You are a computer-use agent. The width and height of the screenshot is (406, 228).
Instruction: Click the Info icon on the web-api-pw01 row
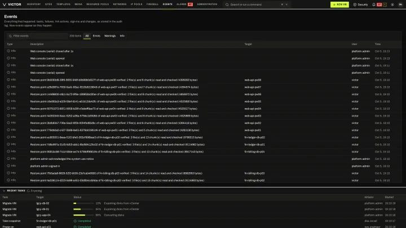(x=8, y=130)
